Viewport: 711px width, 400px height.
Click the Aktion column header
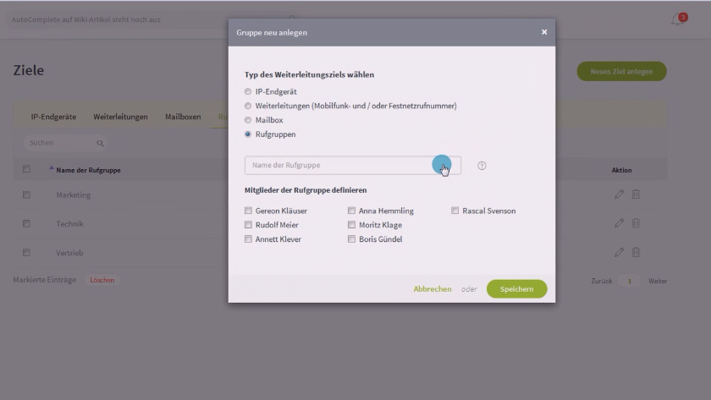621,170
